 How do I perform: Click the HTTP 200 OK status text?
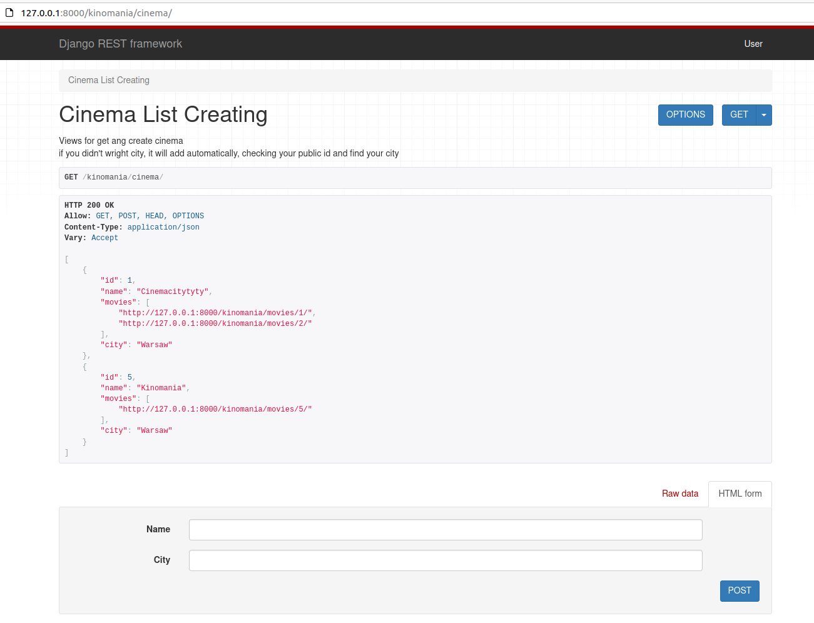click(x=89, y=205)
